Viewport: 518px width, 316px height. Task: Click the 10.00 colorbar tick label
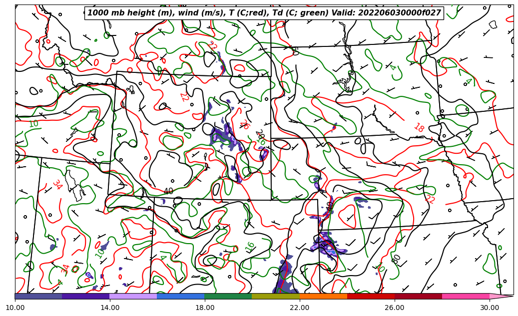pos(15,308)
